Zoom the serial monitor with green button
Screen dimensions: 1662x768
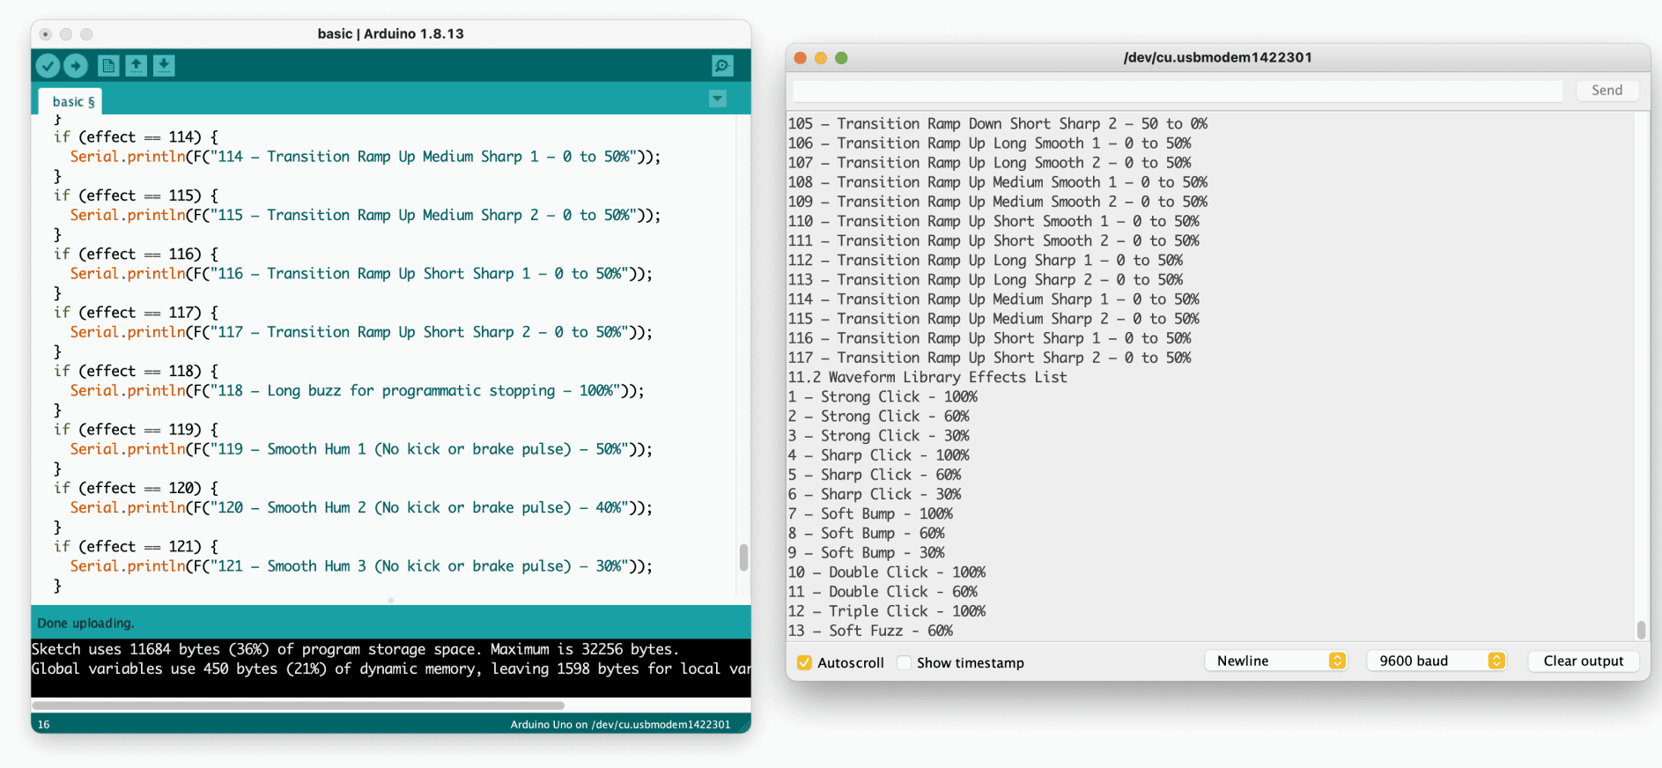[x=841, y=58]
